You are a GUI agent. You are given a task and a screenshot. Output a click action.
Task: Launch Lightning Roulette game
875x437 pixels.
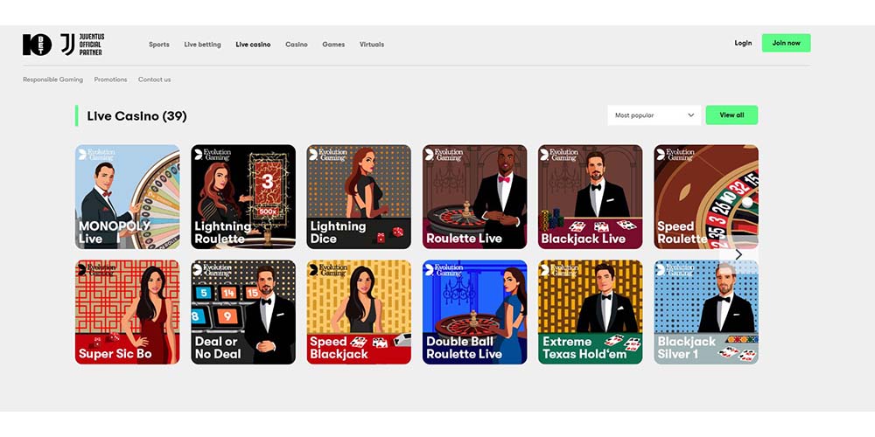(243, 197)
